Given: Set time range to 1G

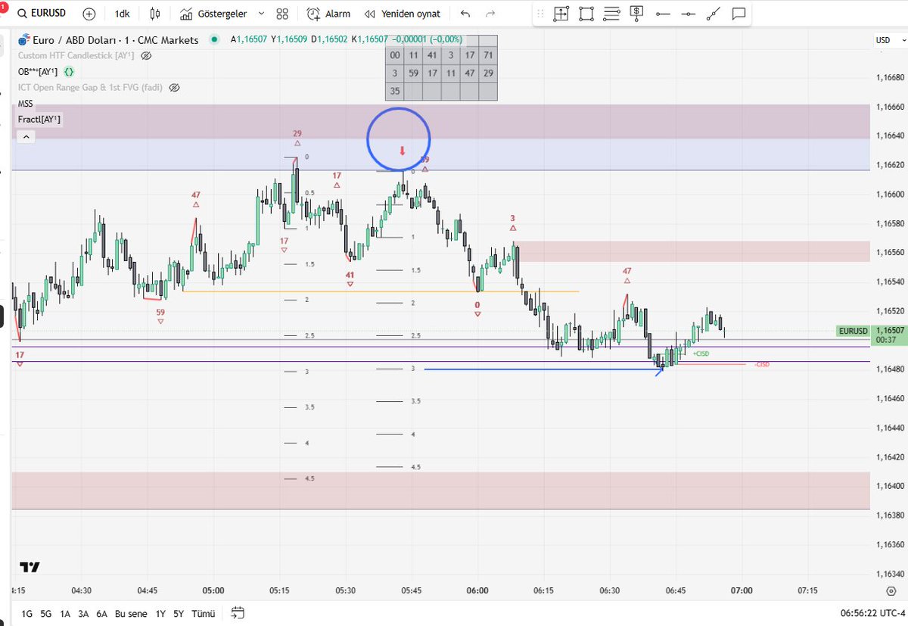Looking at the screenshot, I should point(27,613).
